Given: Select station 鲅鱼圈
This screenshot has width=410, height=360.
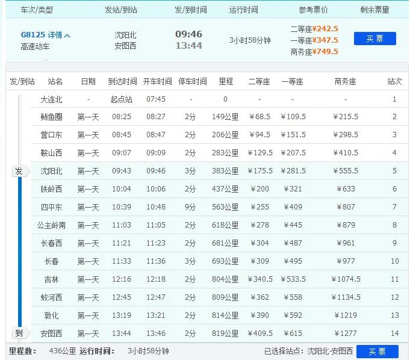Looking at the screenshot, I should (51, 117).
